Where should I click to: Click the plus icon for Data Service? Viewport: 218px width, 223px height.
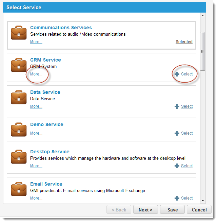(x=177, y=106)
